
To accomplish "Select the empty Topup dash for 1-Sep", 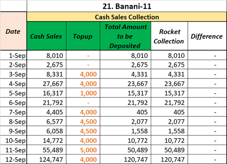I will [x=83, y=55].
